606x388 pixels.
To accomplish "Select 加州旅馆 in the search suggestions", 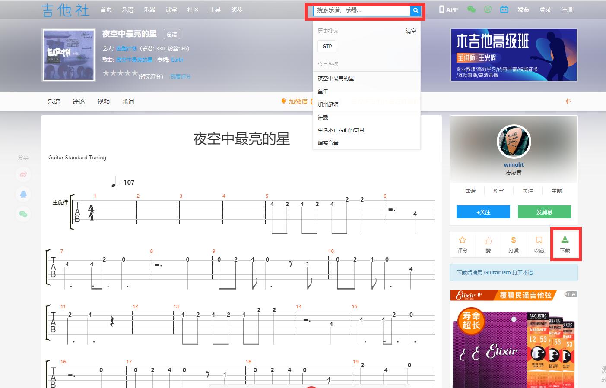I will pos(329,104).
